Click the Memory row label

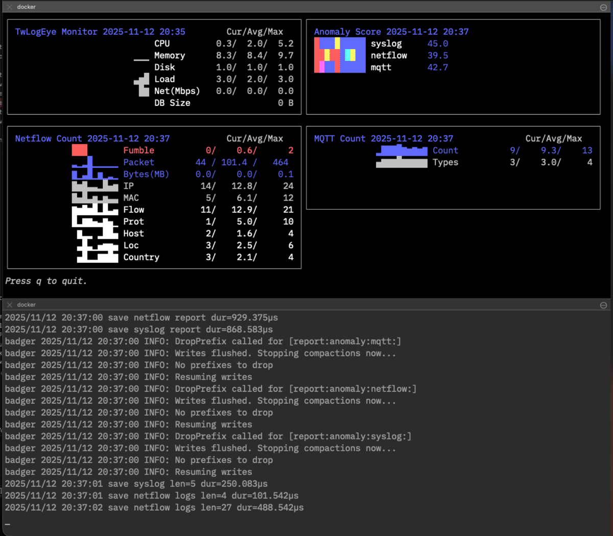170,55
